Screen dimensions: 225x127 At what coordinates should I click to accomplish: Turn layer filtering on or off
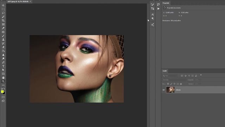[x=201, y=75]
